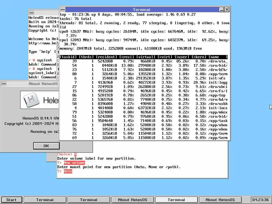Close the top Terminal window
The image size is (272, 204).
(x=227, y=10)
